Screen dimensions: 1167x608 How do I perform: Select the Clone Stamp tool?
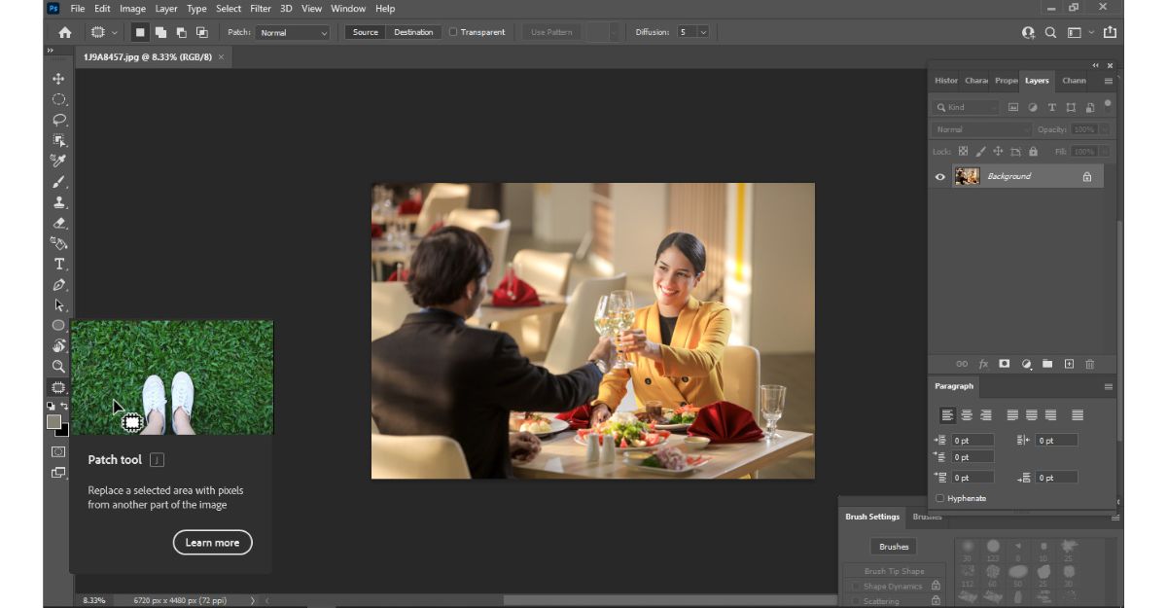click(58, 202)
